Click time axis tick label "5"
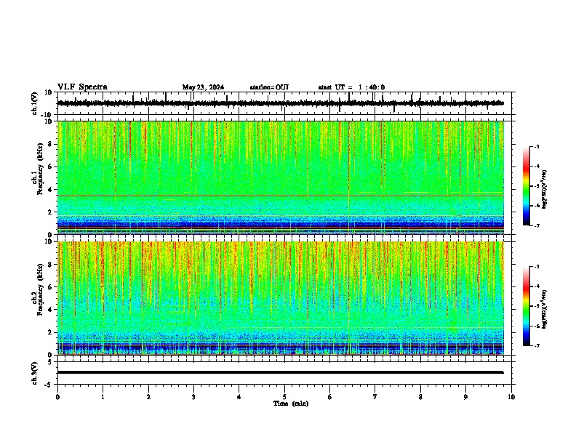The width and height of the screenshot is (576, 445). pos(284,396)
